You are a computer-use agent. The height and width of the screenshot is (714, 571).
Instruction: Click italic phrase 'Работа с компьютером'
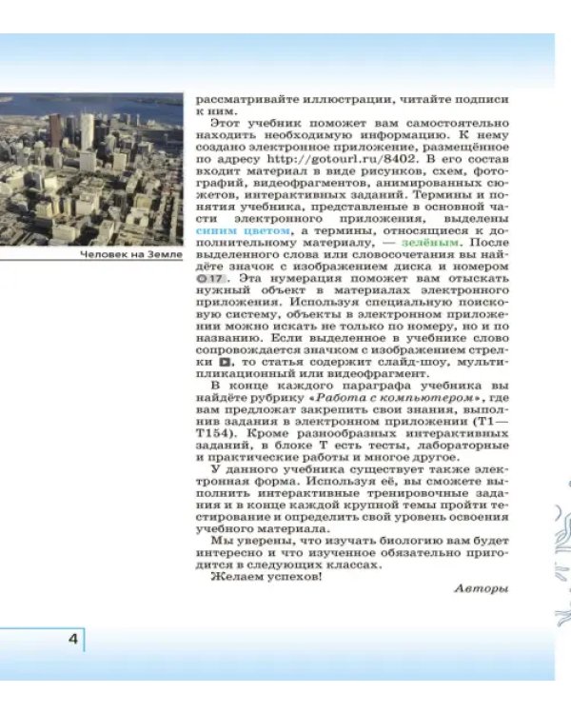click(395, 398)
